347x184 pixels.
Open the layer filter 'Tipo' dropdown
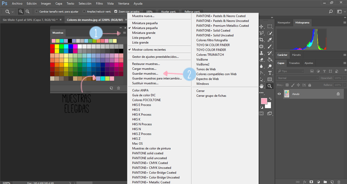(291, 71)
